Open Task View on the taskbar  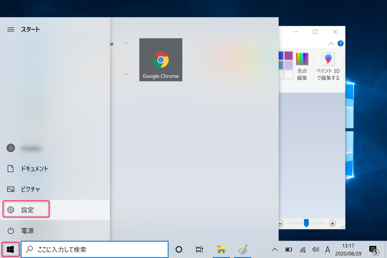(199, 250)
